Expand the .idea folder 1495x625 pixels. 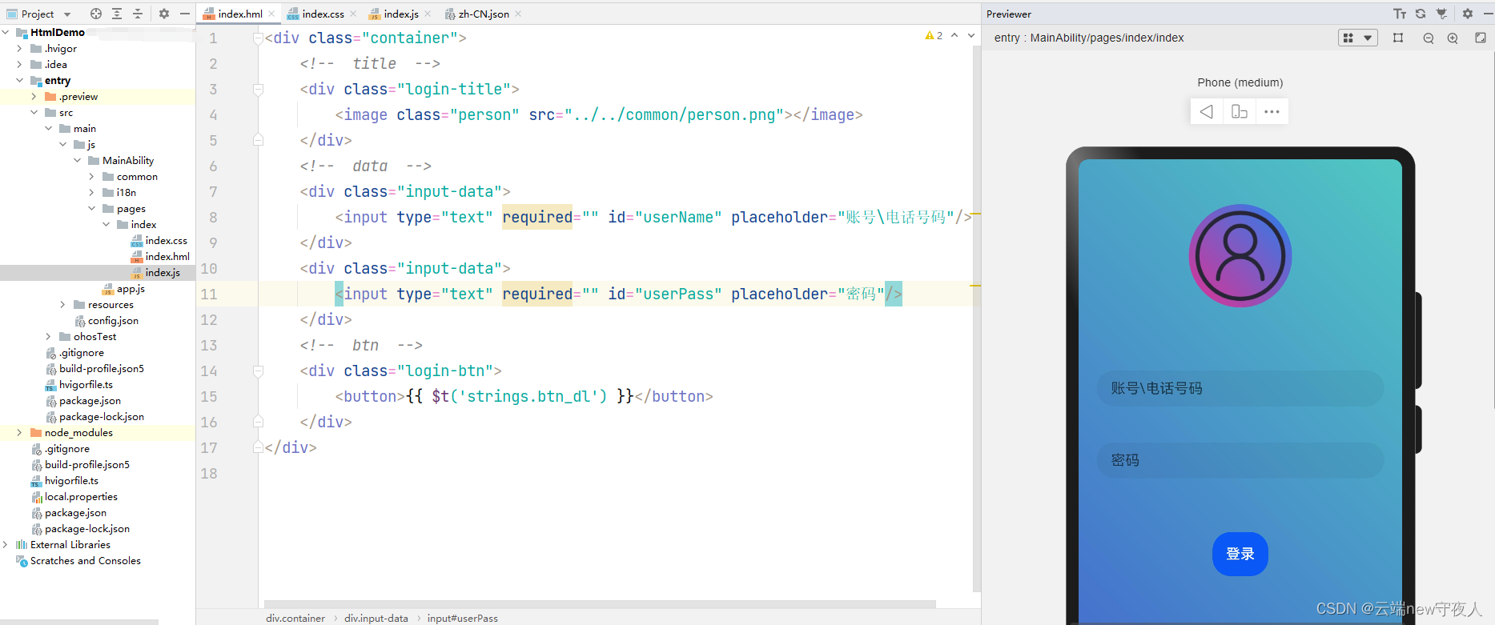click(x=20, y=64)
